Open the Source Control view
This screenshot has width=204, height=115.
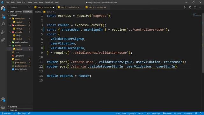pyautogui.click(x=3, y=16)
